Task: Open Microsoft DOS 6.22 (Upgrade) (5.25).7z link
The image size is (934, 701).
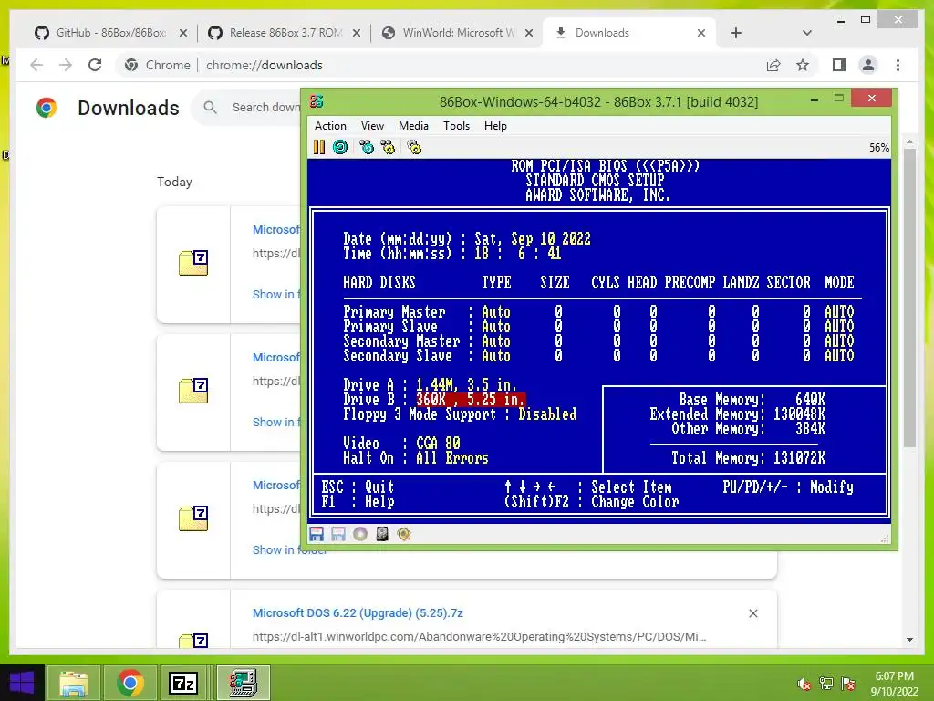Action: click(358, 612)
